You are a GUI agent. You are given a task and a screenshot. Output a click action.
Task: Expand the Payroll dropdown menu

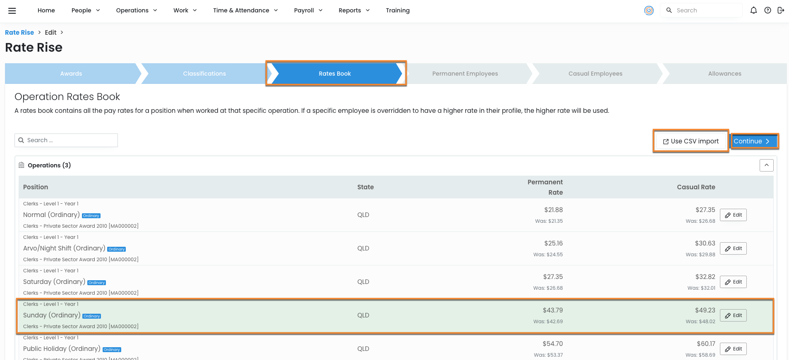pyautogui.click(x=308, y=10)
